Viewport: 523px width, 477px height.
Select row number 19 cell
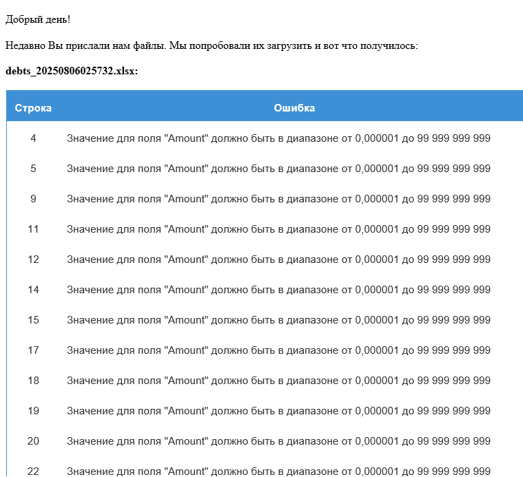(x=33, y=411)
